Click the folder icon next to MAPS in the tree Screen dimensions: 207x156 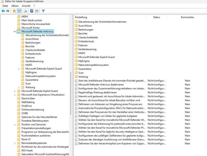[23, 65]
